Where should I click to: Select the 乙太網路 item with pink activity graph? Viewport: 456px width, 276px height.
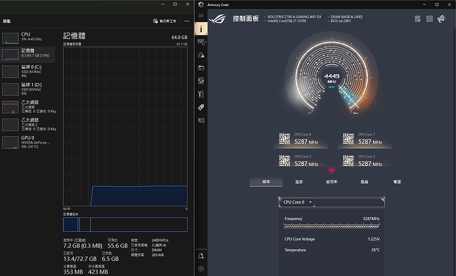point(27,107)
